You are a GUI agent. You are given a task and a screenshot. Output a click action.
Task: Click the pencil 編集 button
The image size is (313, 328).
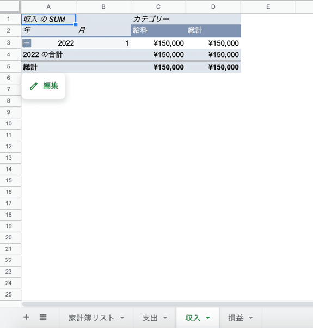tap(44, 86)
